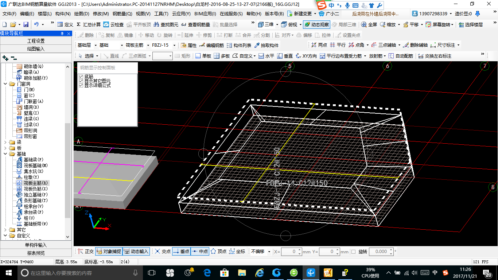Open 查找图元 find element tool
The height and width of the screenshot is (280, 498).
pos(166,24)
